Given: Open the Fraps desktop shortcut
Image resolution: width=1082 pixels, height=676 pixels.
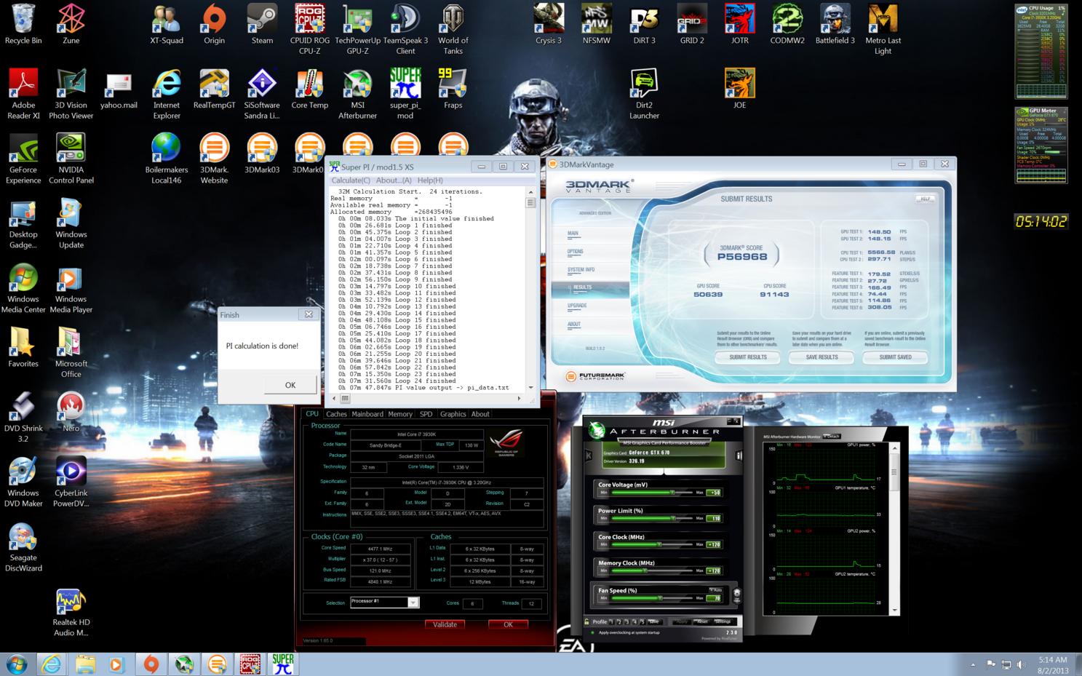Looking at the screenshot, I should point(453,89).
